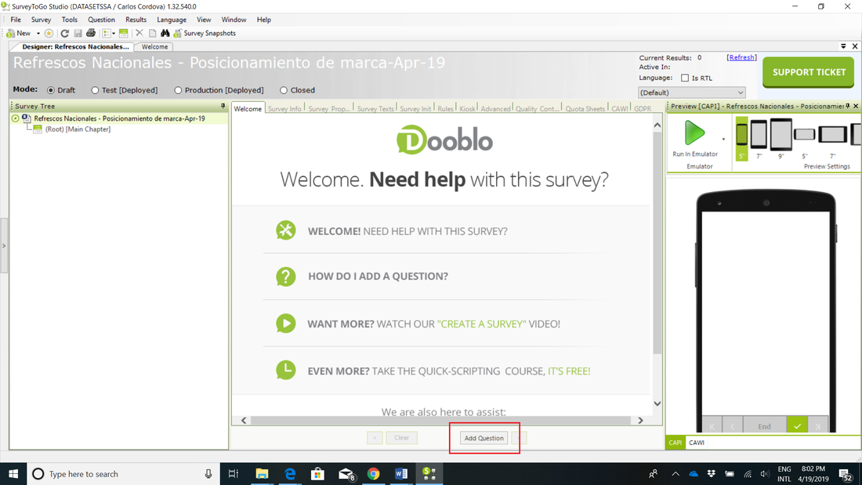
Task: Open the Quality Cont... tab
Action: click(537, 108)
